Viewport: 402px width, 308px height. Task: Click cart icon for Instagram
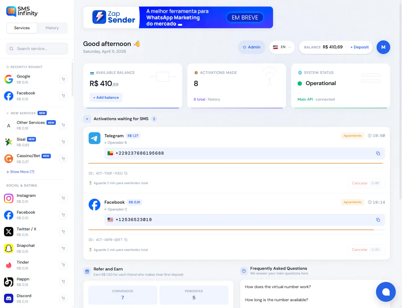coord(63,198)
